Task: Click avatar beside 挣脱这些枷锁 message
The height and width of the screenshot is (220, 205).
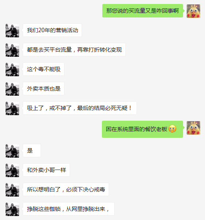Action: pyautogui.click(x=12, y=209)
